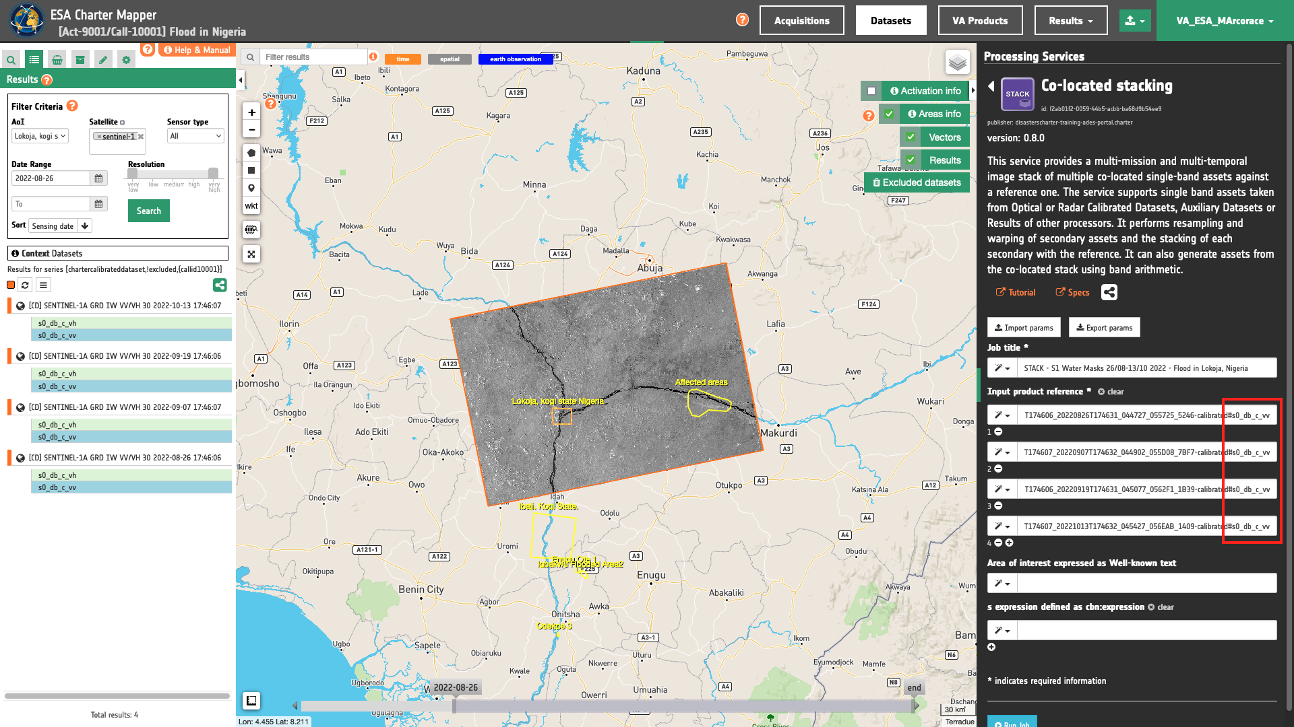
Task: Toggle the Activation info checkbox
Action: 871,91
